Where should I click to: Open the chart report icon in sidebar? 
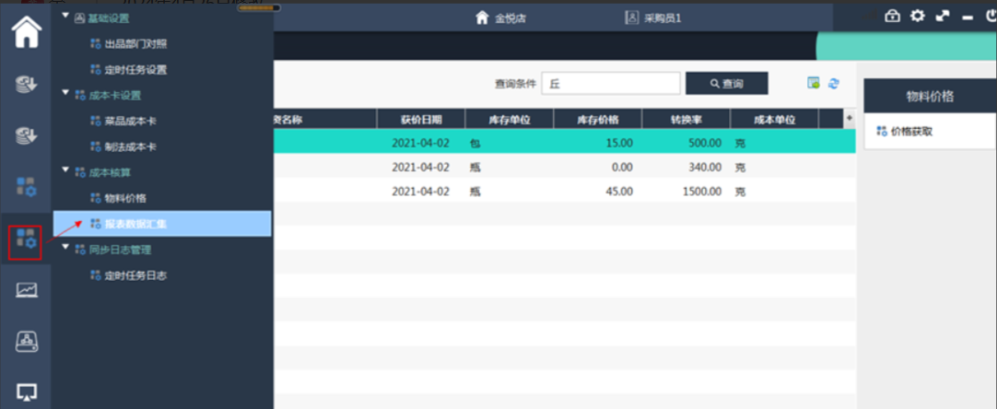click(x=26, y=290)
